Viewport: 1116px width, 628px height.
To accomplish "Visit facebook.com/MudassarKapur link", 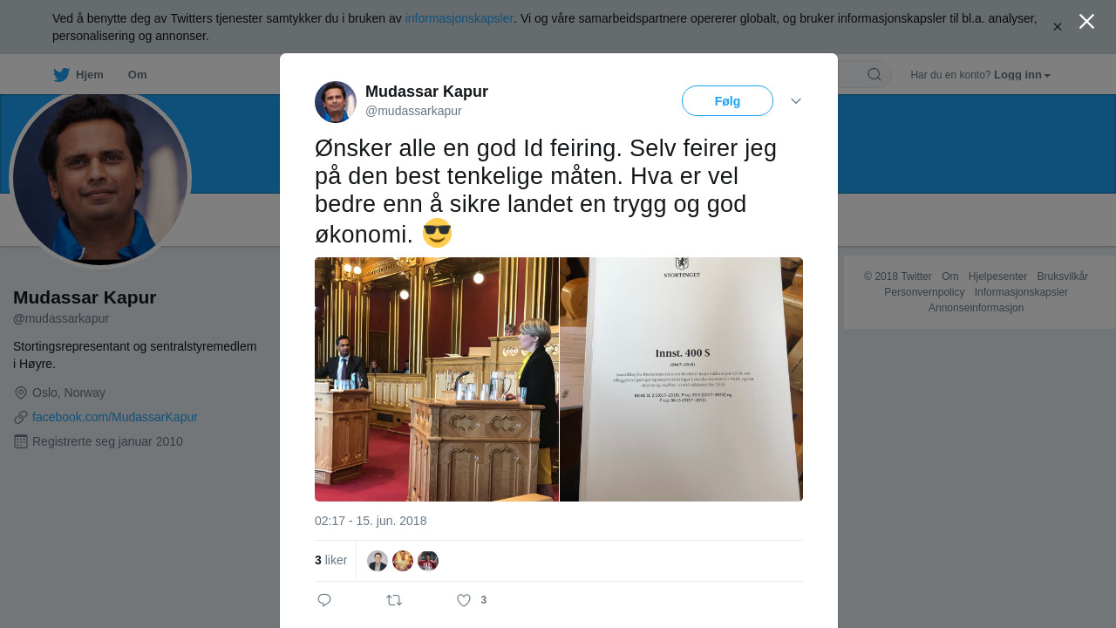I will pos(115,417).
